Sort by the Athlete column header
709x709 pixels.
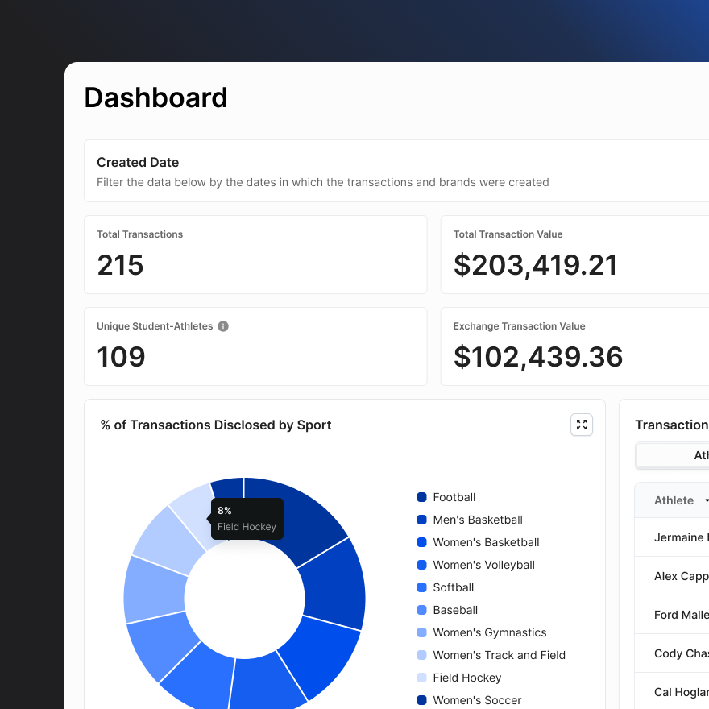pyautogui.click(x=675, y=500)
